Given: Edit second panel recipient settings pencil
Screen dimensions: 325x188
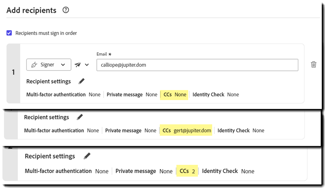Looking at the screenshot, I should [x=79, y=117].
